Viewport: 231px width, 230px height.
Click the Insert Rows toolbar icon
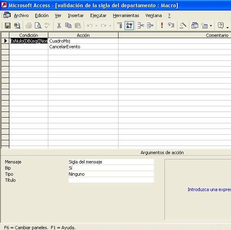click(141, 26)
